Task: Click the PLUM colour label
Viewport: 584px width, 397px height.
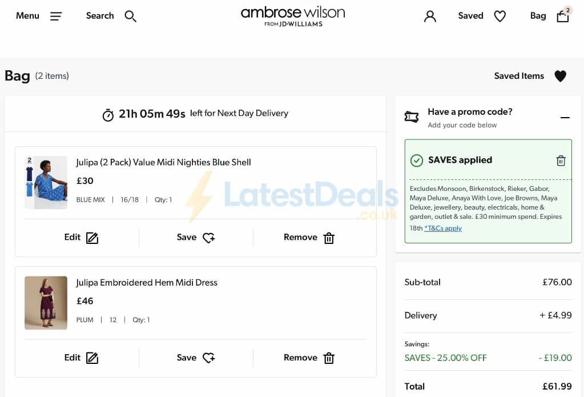Action: click(85, 320)
